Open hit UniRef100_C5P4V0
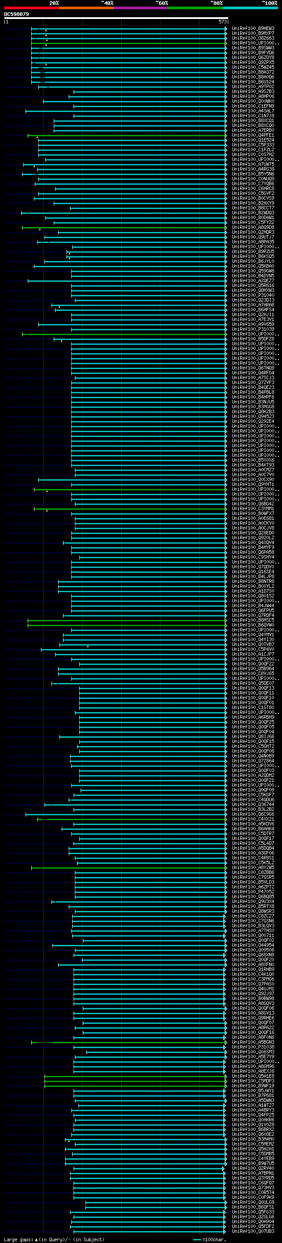Screen dimensions: 282x1243 pos(253,649)
